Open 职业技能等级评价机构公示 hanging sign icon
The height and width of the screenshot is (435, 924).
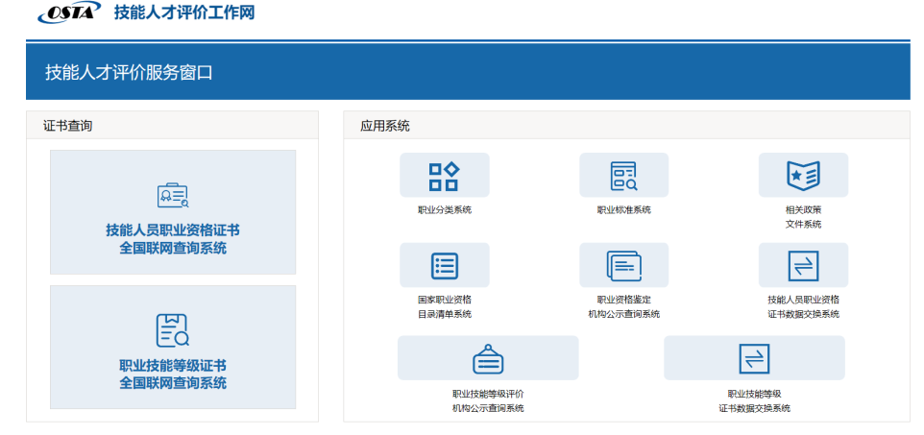point(488,358)
